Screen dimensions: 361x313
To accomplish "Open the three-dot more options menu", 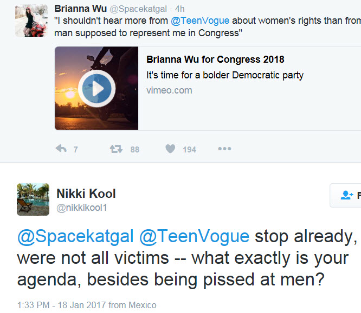I will coord(224,149).
